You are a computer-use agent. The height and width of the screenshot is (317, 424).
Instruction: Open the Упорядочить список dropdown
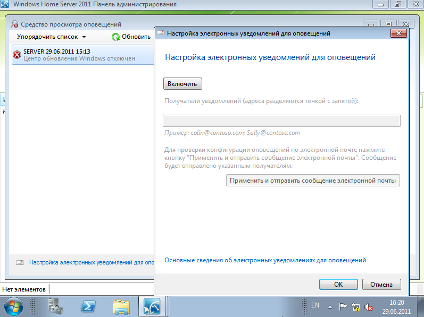(52, 37)
